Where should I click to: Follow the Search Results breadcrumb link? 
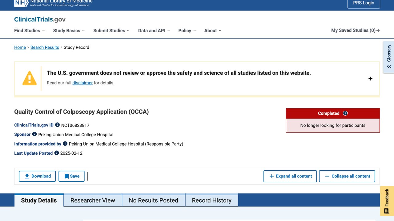coord(45,47)
